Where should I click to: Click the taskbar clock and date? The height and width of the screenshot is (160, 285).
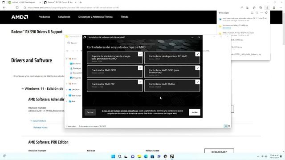click(x=274, y=156)
